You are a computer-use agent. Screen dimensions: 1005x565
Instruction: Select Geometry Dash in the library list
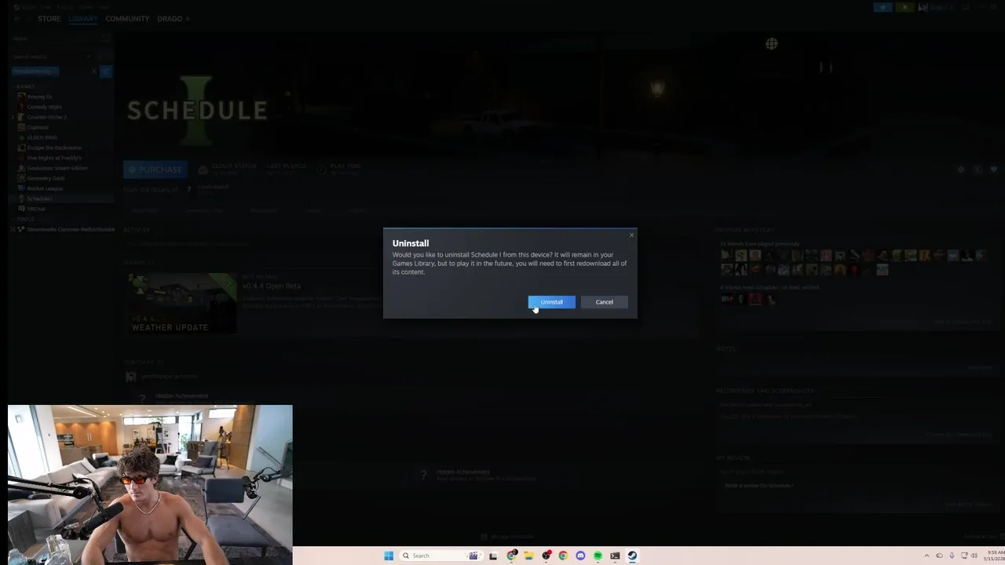pyautogui.click(x=46, y=178)
